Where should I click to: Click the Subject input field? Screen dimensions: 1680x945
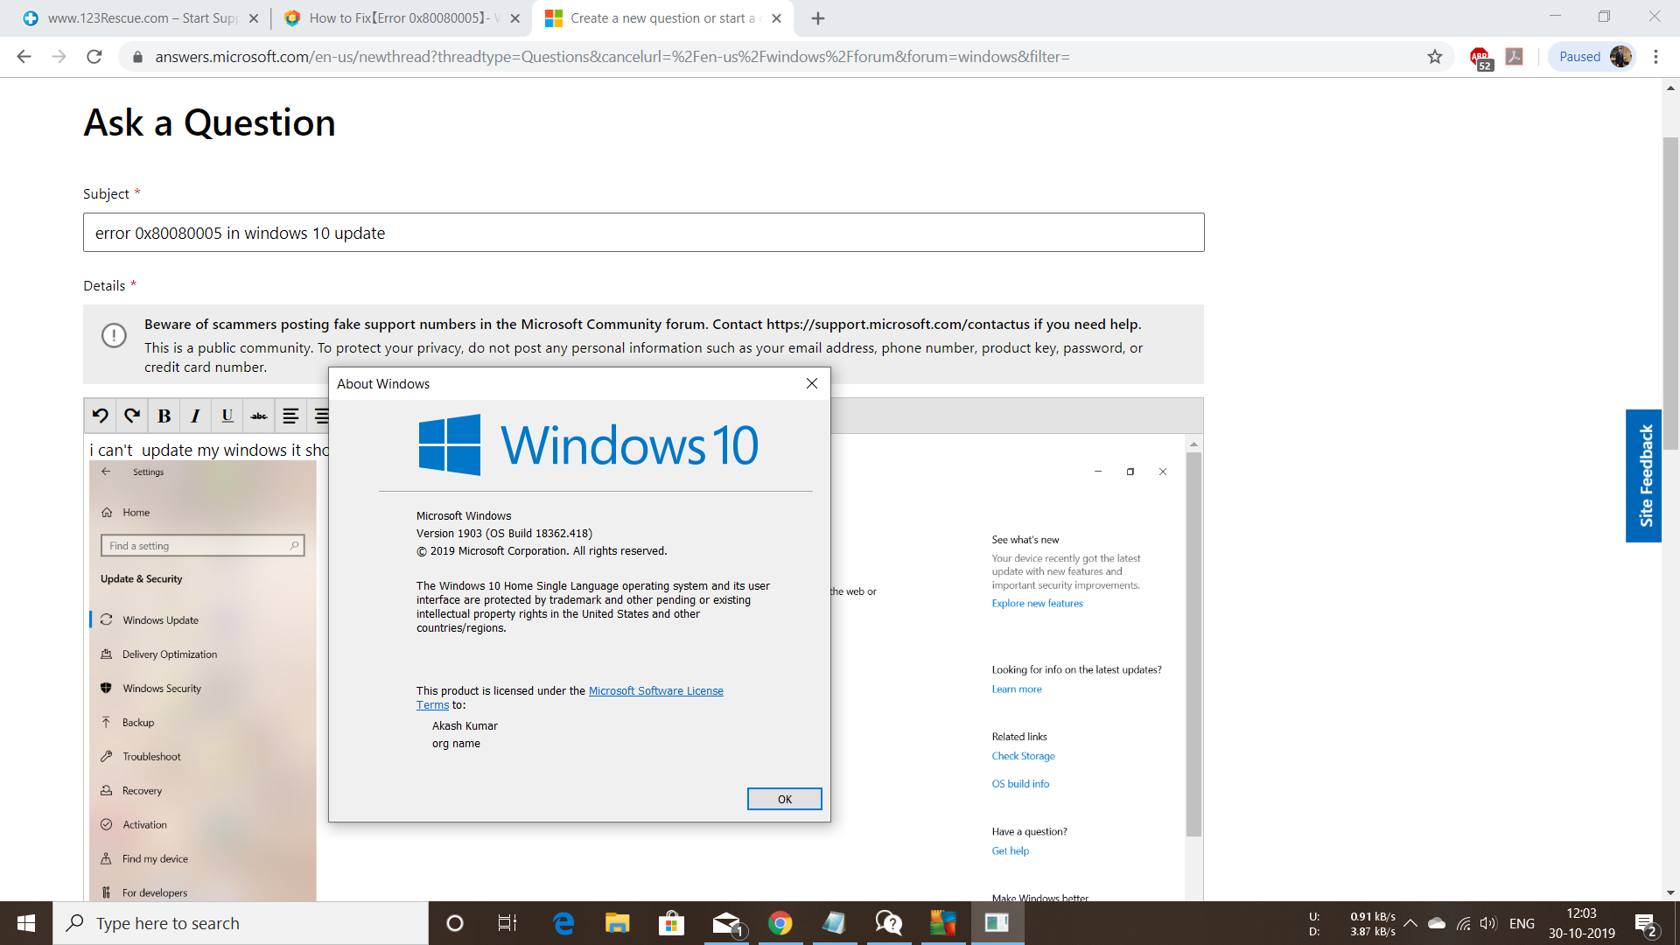[x=643, y=233]
